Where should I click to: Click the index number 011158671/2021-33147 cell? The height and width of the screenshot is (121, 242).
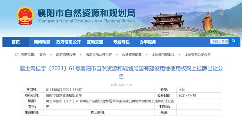[64, 90]
